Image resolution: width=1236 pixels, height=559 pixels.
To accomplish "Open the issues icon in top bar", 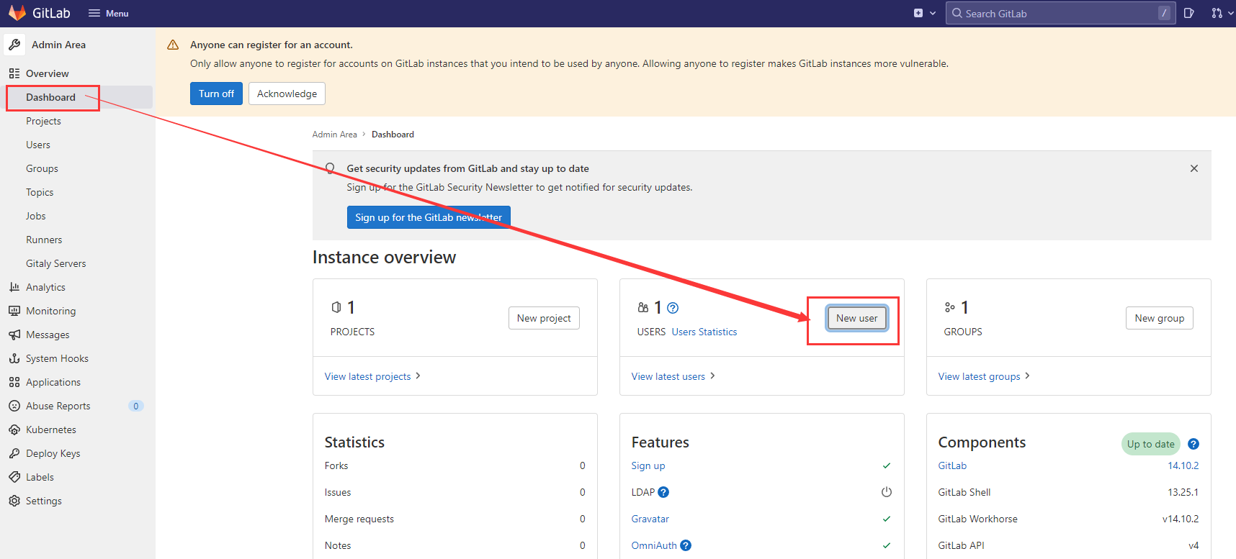I will click(x=1188, y=13).
